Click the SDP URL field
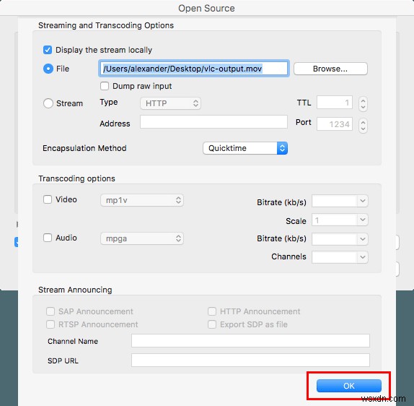Image resolution: width=414 pixels, height=406 pixels. click(250, 360)
